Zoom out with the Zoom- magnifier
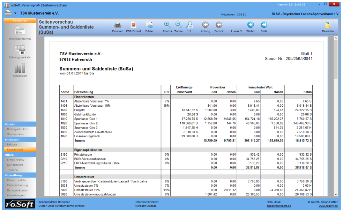 [x=178, y=25]
